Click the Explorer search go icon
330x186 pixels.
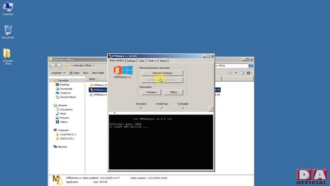(251, 66)
